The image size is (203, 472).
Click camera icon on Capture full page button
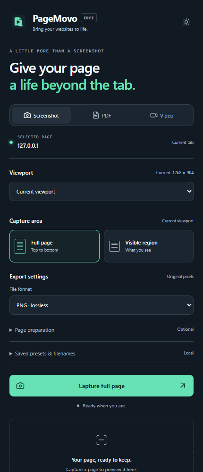coord(20,386)
